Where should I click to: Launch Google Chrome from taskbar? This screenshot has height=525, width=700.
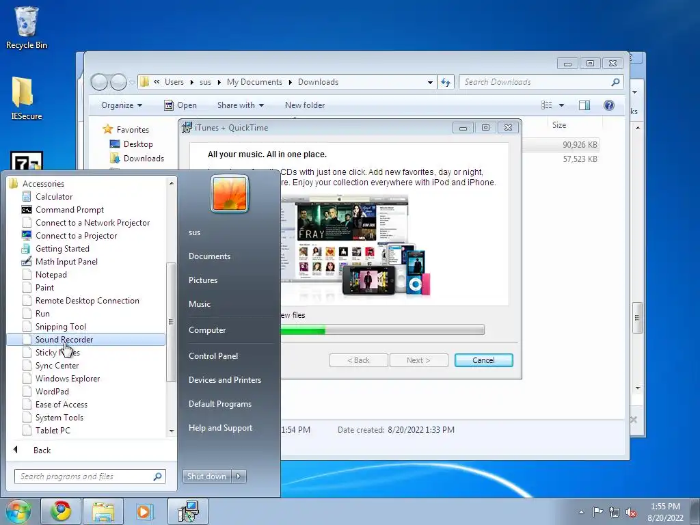(x=61, y=511)
